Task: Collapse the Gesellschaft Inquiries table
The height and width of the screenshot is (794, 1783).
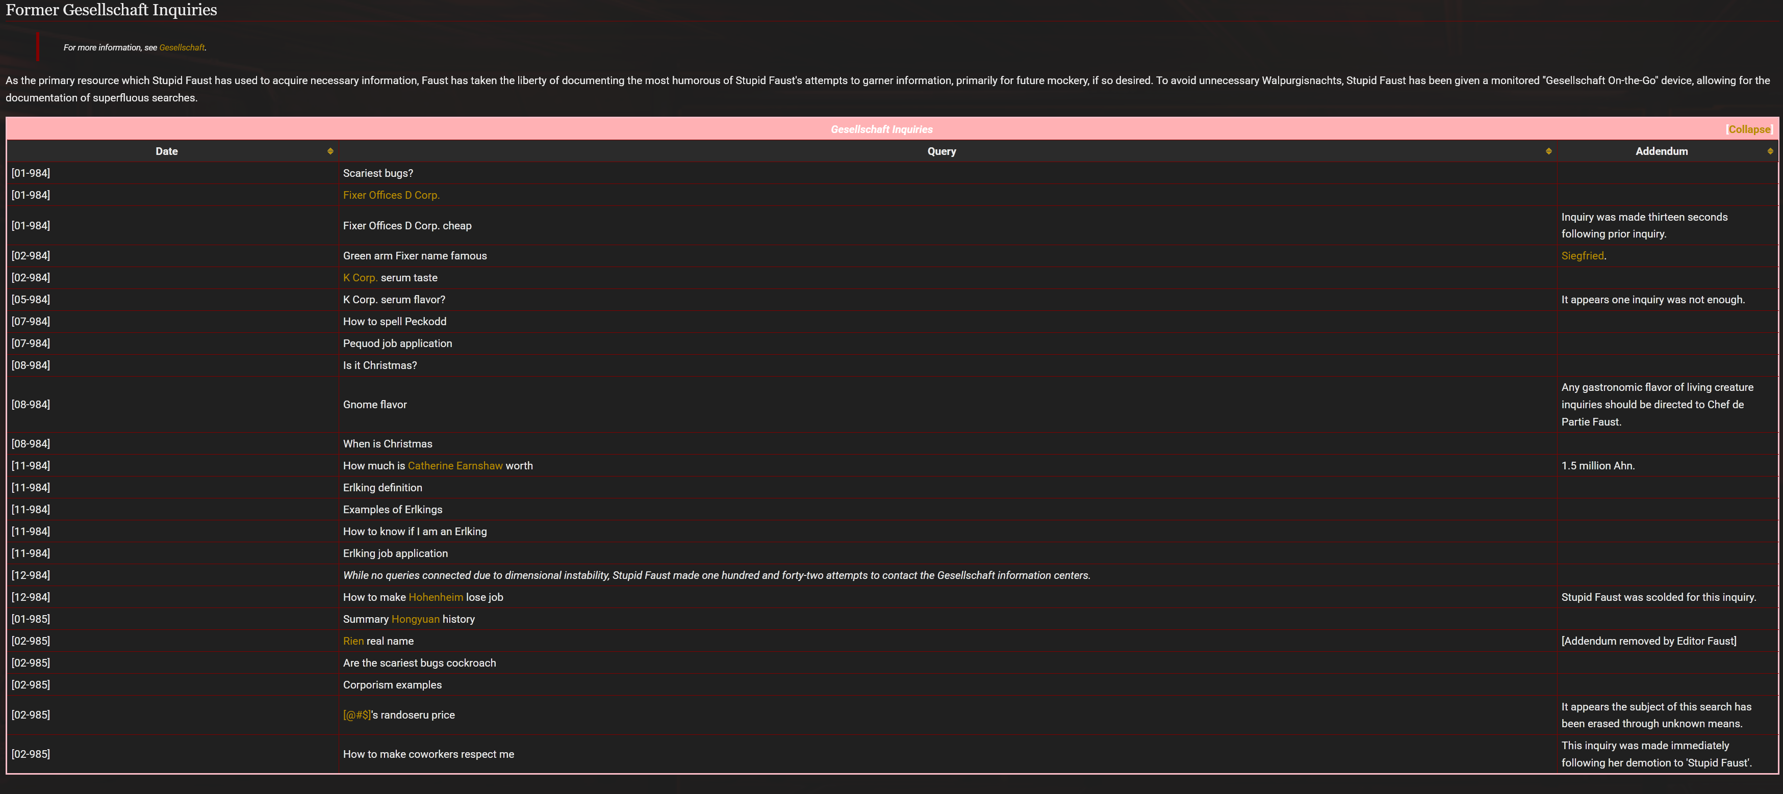Action: (1748, 129)
